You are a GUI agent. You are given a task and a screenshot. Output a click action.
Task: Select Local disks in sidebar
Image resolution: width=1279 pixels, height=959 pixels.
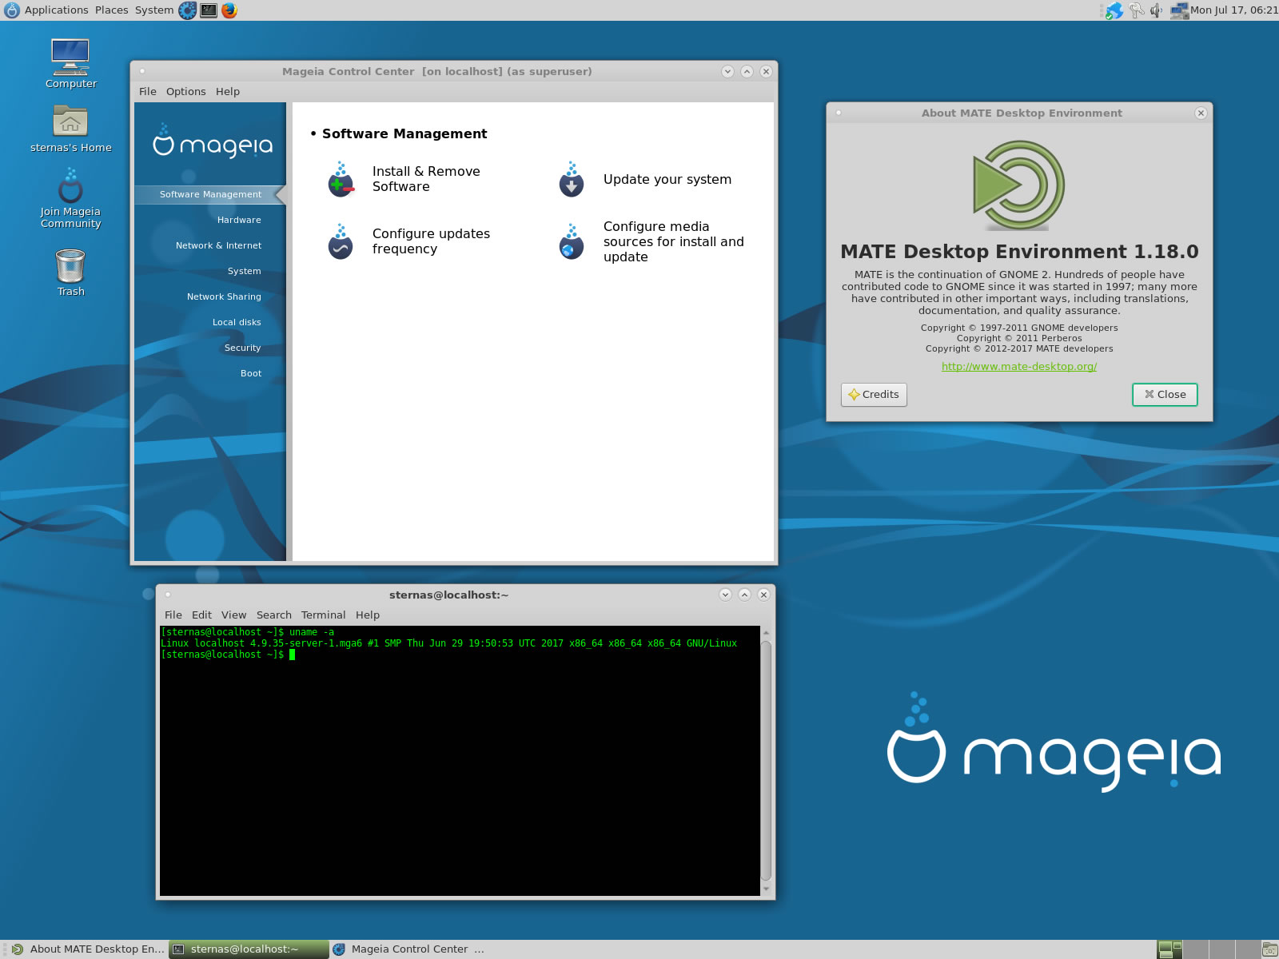237,322
